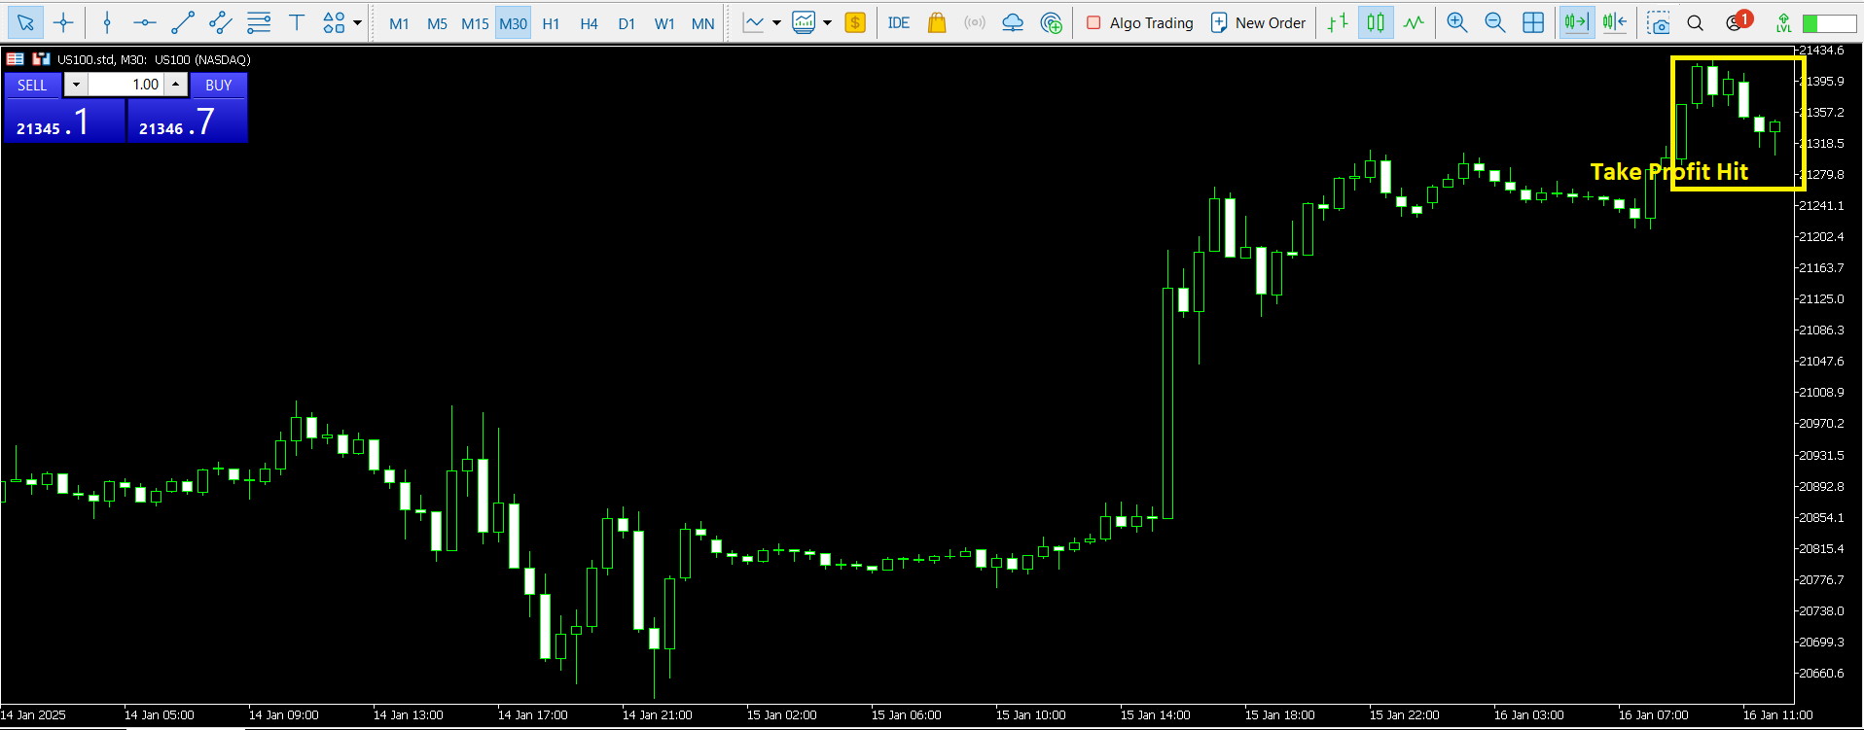Zoom in on the chart
The image size is (1864, 730).
[1456, 23]
